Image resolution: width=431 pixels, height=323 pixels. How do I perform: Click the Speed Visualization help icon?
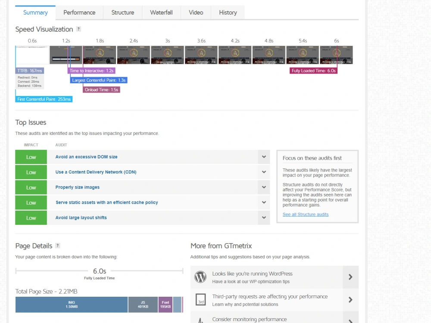point(78,29)
